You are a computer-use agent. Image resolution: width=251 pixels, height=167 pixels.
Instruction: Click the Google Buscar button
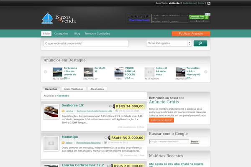tap(195, 142)
